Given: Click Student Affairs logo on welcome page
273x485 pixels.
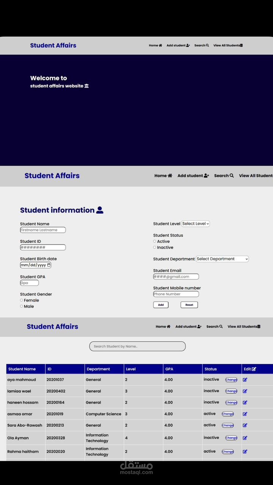Looking at the screenshot, I should click(x=53, y=45).
